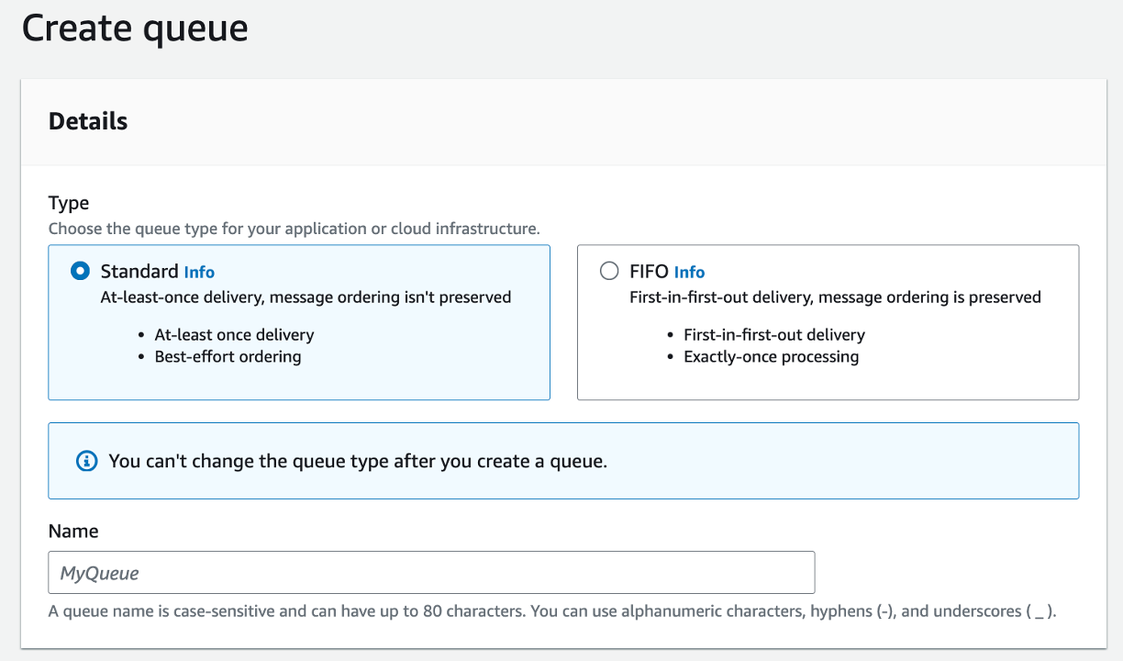Click the queue name helper text below the field
Image resolution: width=1123 pixels, height=661 pixels.
pos(552,611)
